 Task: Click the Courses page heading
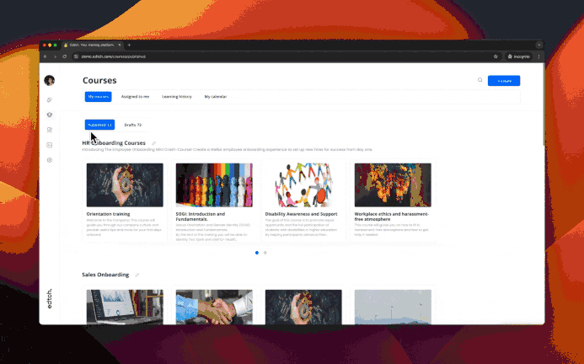click(99, 80)
